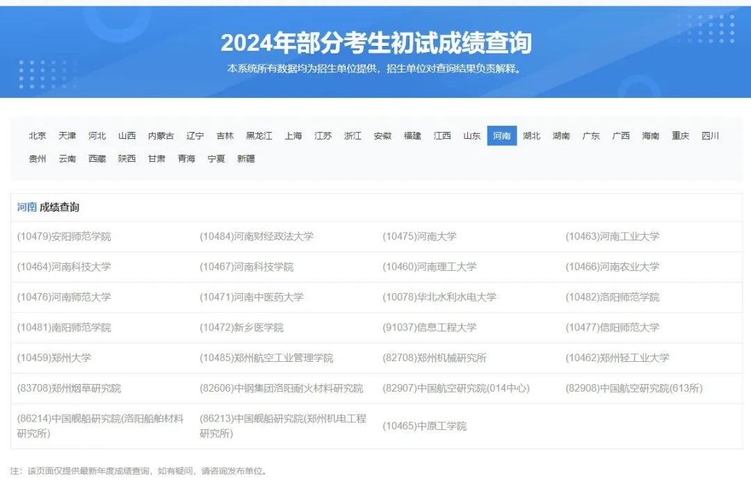Select (82708)郑州机械研究所 link

435,358
